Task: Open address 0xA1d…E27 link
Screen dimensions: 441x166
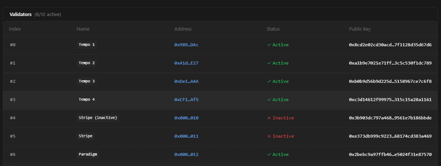Action: pos(186,63)
